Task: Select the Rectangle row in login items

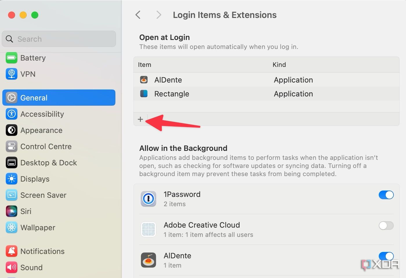Action: click(x=266, y=94)
